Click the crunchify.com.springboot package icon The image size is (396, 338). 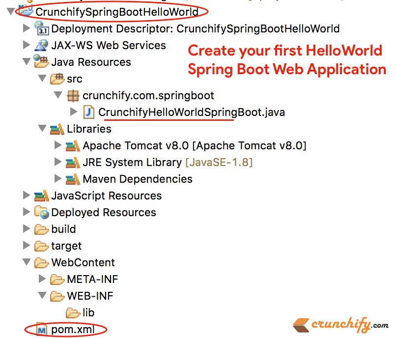pyautogui.click(x=73, y=96)
